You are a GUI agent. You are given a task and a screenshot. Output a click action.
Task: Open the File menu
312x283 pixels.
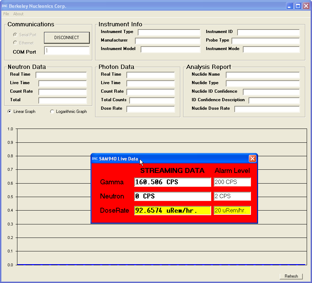point(6,14)
